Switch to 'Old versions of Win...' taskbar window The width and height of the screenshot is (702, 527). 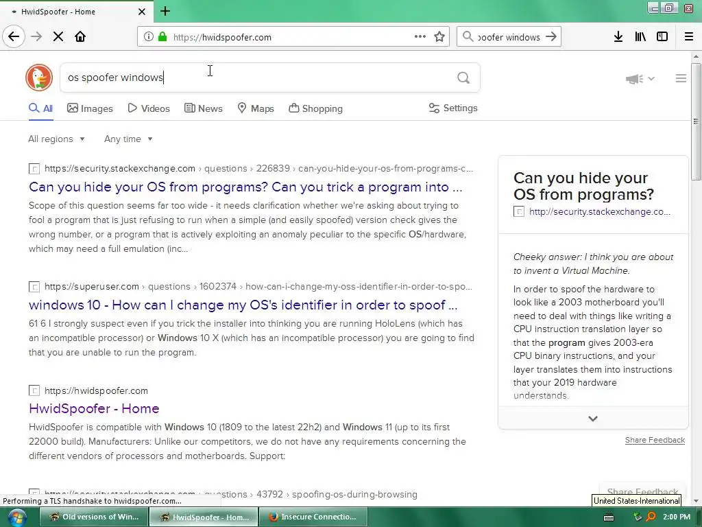coord(93,517)
